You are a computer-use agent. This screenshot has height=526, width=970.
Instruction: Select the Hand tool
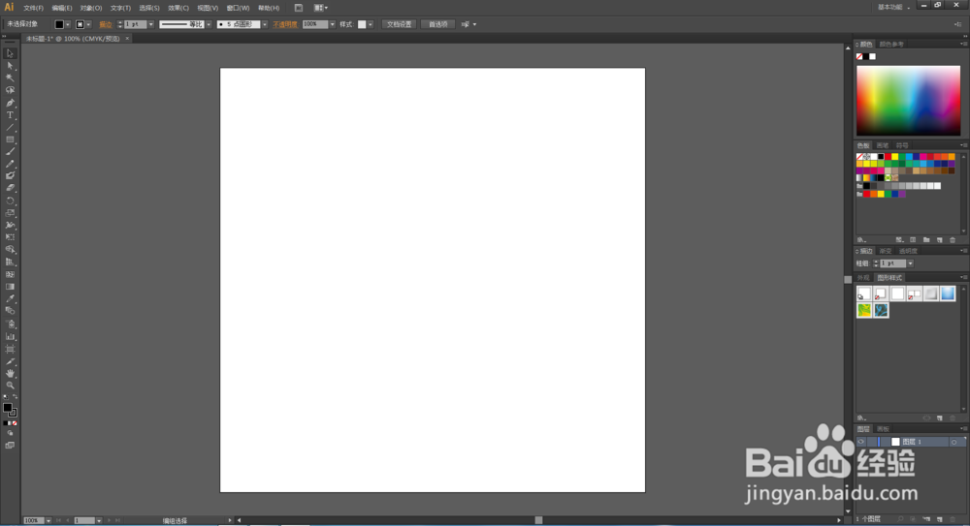(x=10, y=373)
